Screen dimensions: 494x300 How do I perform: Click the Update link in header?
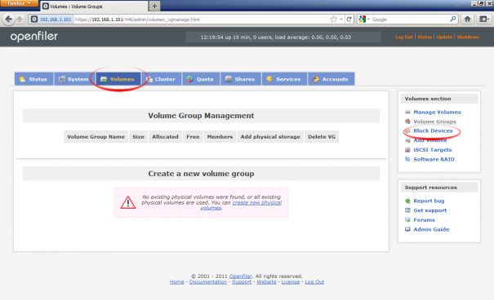click(x=444, y=37)
